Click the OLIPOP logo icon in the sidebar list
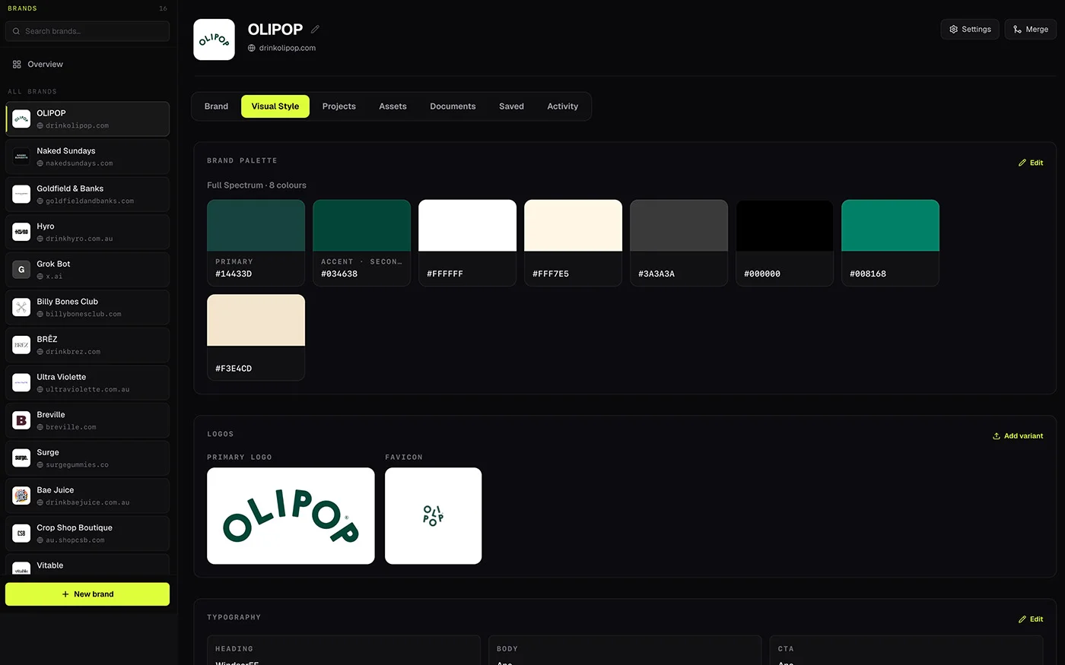Screen dimensions: 1065x665 click(21, 119)
